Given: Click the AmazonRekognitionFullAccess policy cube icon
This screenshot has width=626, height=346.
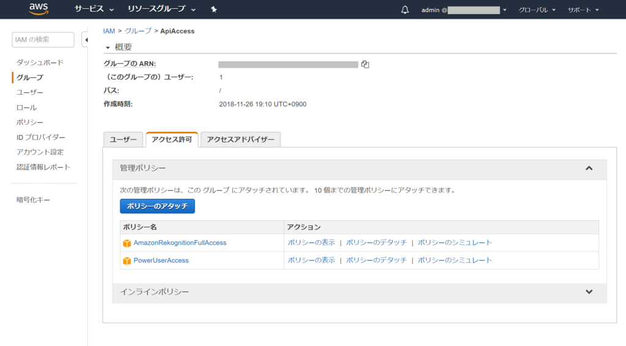Looking at the screenshot, I should [127, 243].
